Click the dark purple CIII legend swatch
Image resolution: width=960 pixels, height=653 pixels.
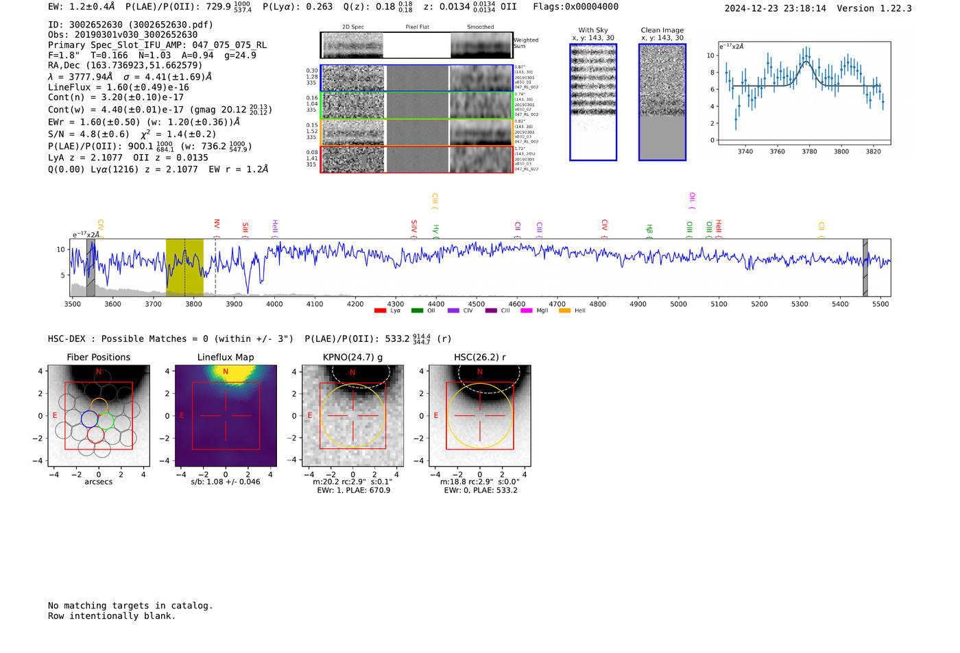491,310
